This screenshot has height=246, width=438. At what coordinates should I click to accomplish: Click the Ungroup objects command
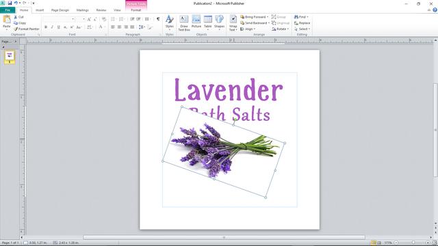[x=281, y=23]
